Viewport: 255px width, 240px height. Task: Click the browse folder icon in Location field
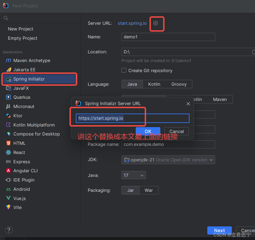[x=253, y=52]
